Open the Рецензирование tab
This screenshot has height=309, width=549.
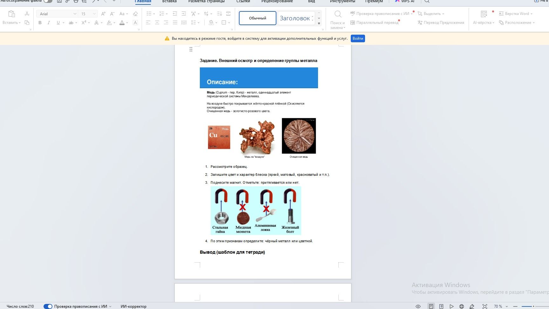point(277,1)
